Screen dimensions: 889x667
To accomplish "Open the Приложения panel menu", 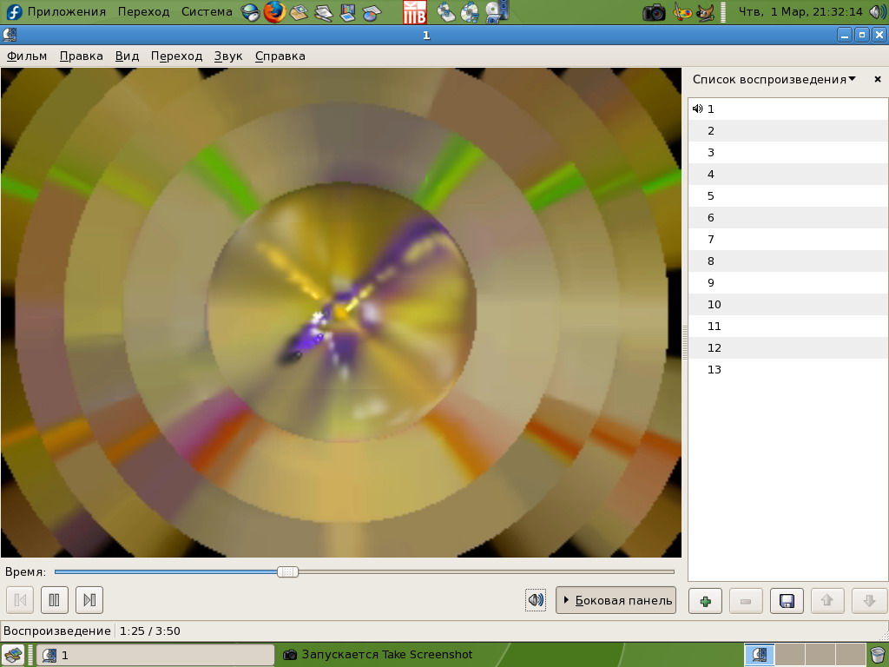I will click(x=66, y=11).
